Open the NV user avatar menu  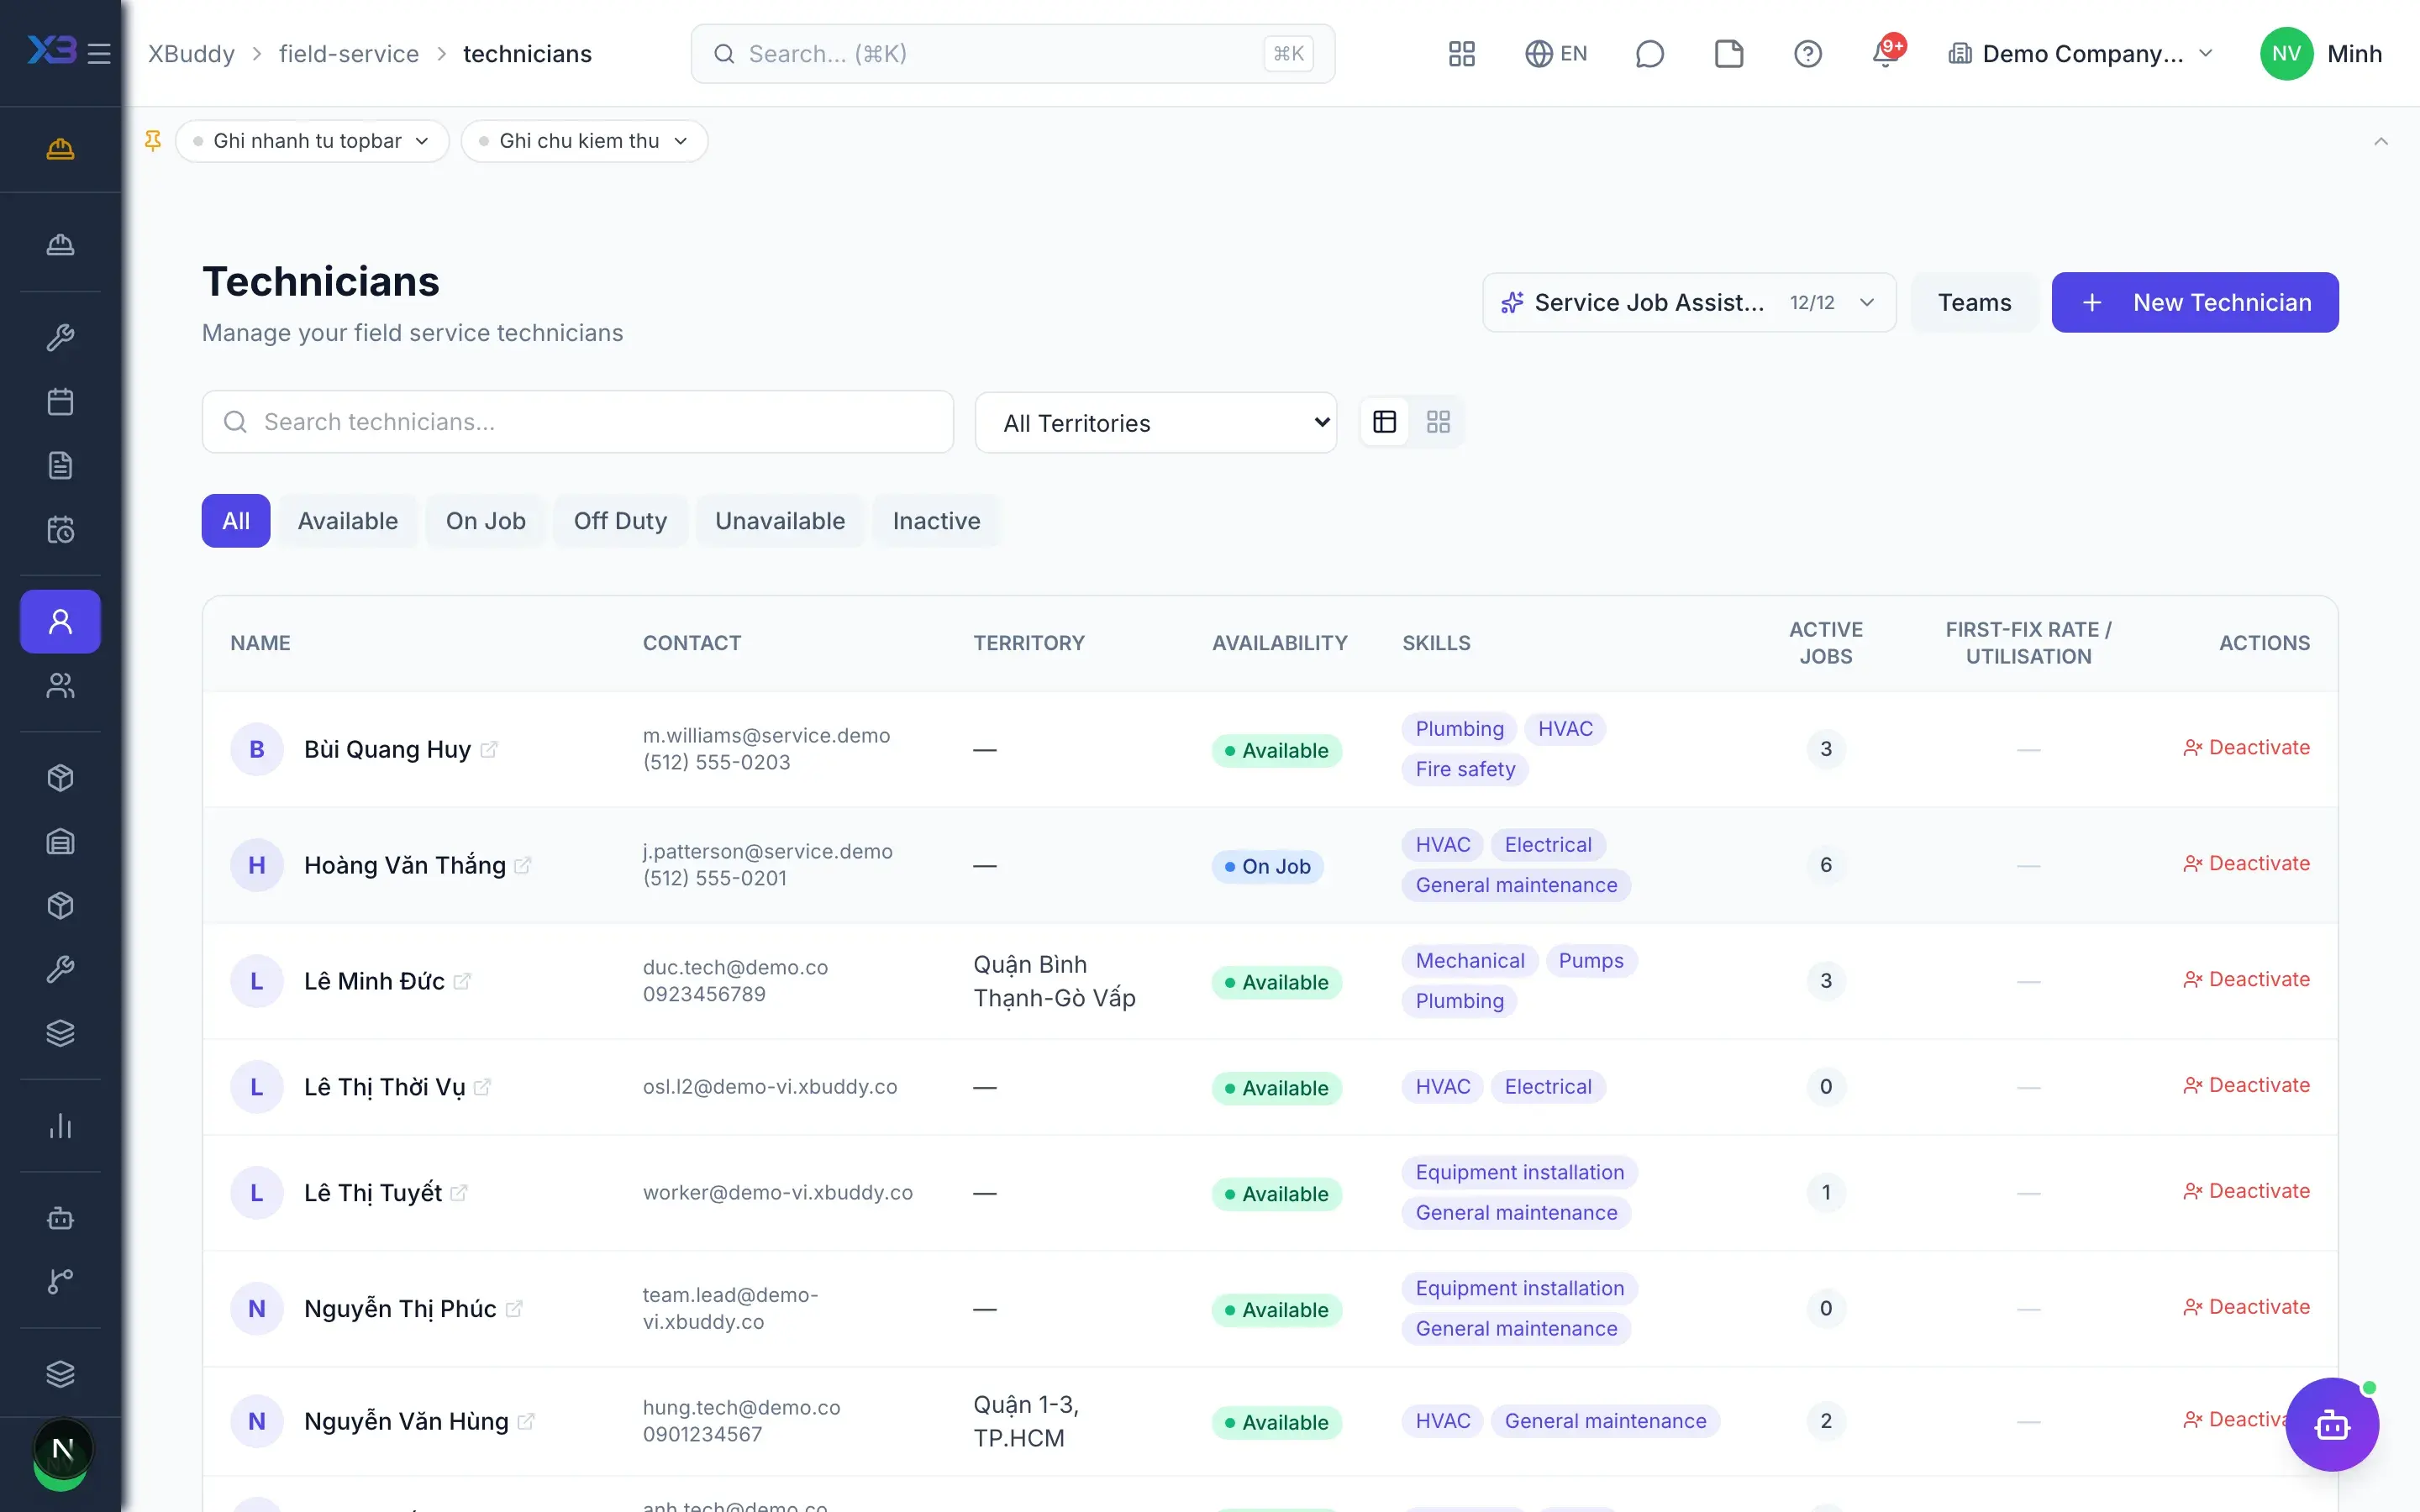pyautogui.click(x=2286, y=53)
